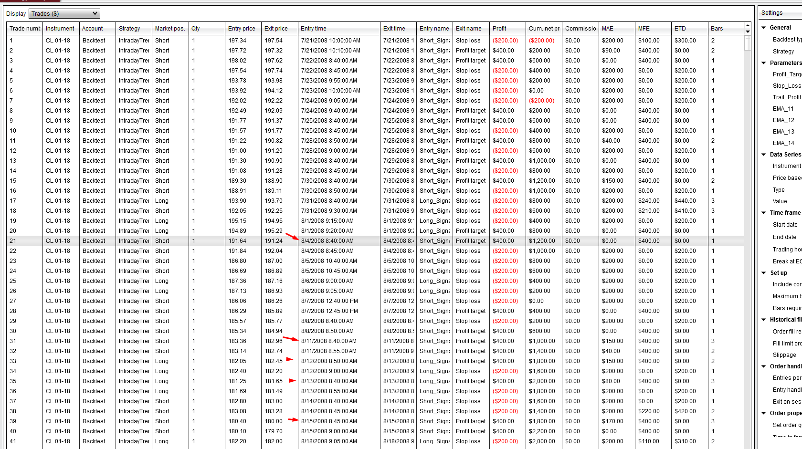The height and width of the screenshot is (449, 802).
Task: Select the Trail_Profit parameter
Action: click(787, 97)
